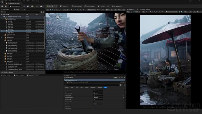Click the Save current level icon
The image size is (202, 114).
(2, 6)
